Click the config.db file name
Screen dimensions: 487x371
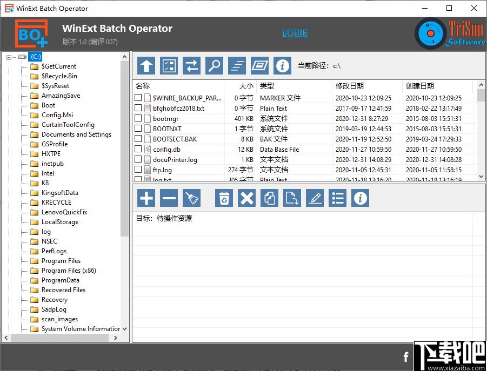point(166,150)
